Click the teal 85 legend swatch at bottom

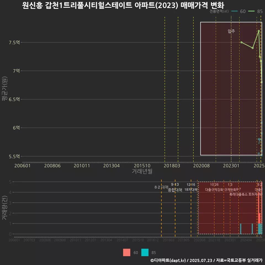[145, 252]
